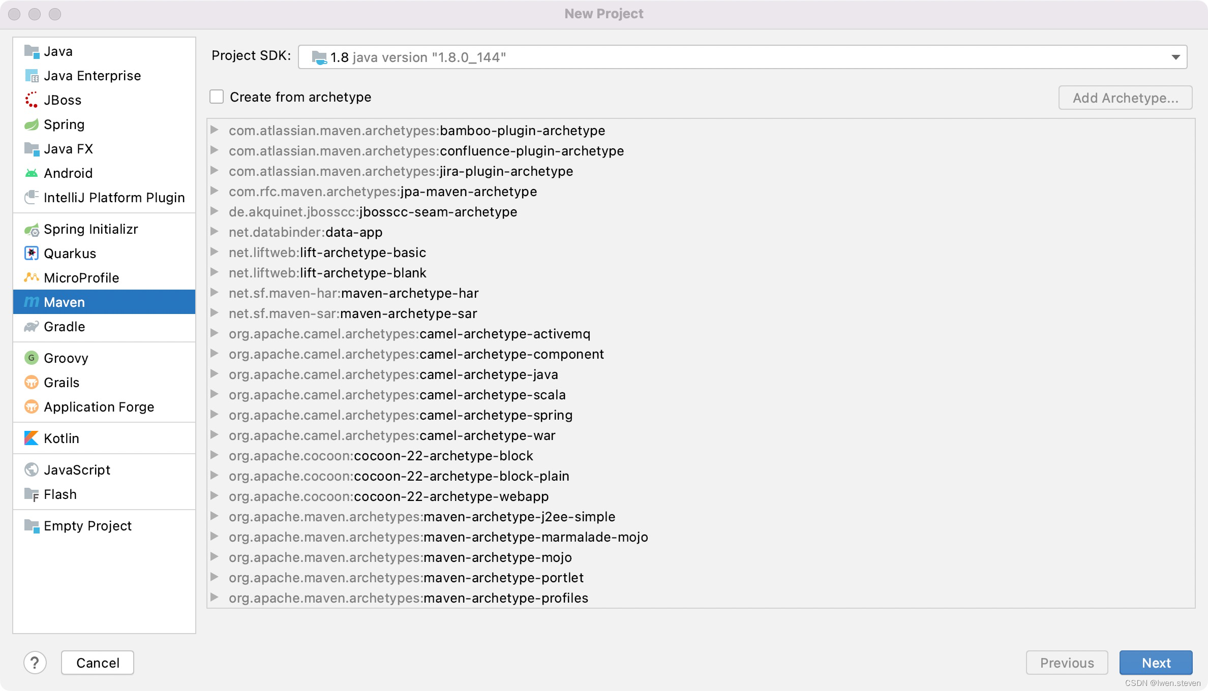Open the Project SDK dropdown arrow
This screenshot has width=1208, height=691.
click(x=1176, y=57)
